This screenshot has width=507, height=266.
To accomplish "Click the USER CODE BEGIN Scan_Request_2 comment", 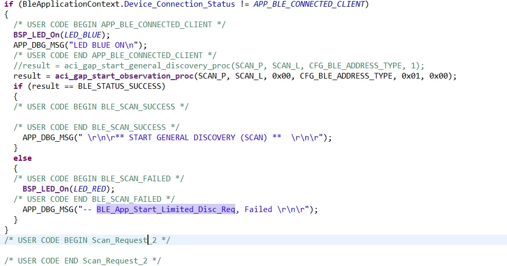I will (x=87, y=240).
